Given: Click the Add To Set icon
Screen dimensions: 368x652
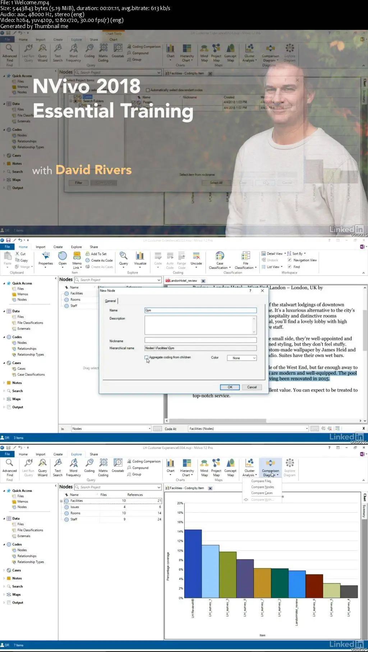Looking at the screenshot, I should [x=88, y=254].
